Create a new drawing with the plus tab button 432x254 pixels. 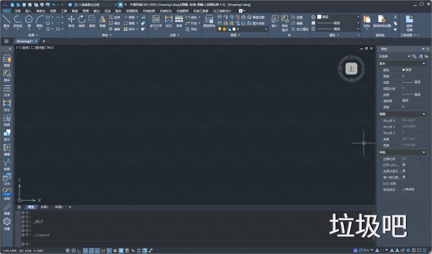coord(44,41)
